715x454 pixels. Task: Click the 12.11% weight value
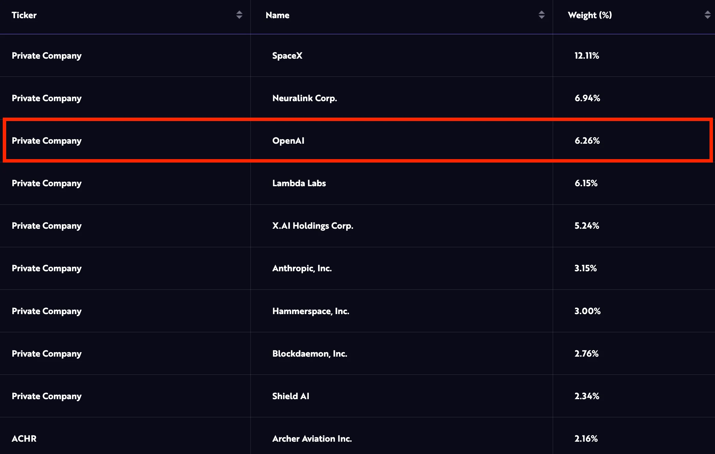tap(587, 56)
